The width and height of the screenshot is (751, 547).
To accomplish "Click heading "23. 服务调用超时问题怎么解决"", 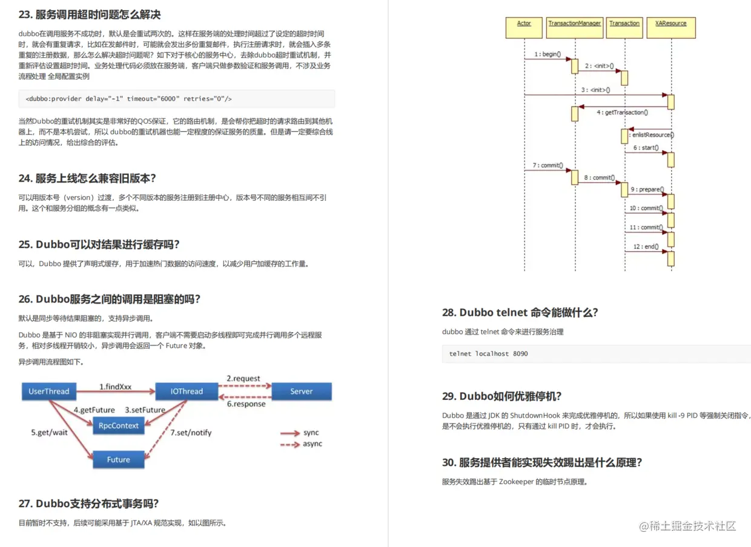I will click(90, 14).
